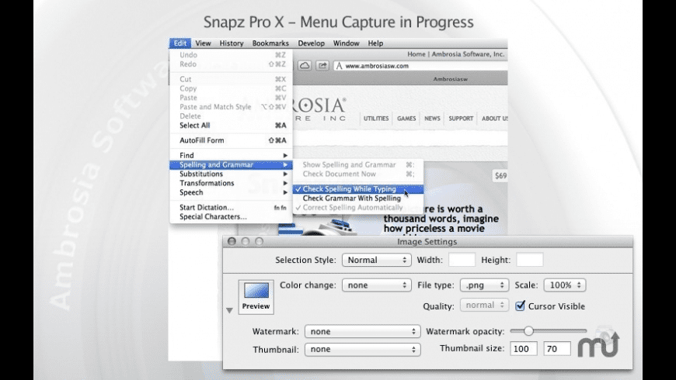Open the Develop menu
Screen dimensions: 676x380
(311, 43)
